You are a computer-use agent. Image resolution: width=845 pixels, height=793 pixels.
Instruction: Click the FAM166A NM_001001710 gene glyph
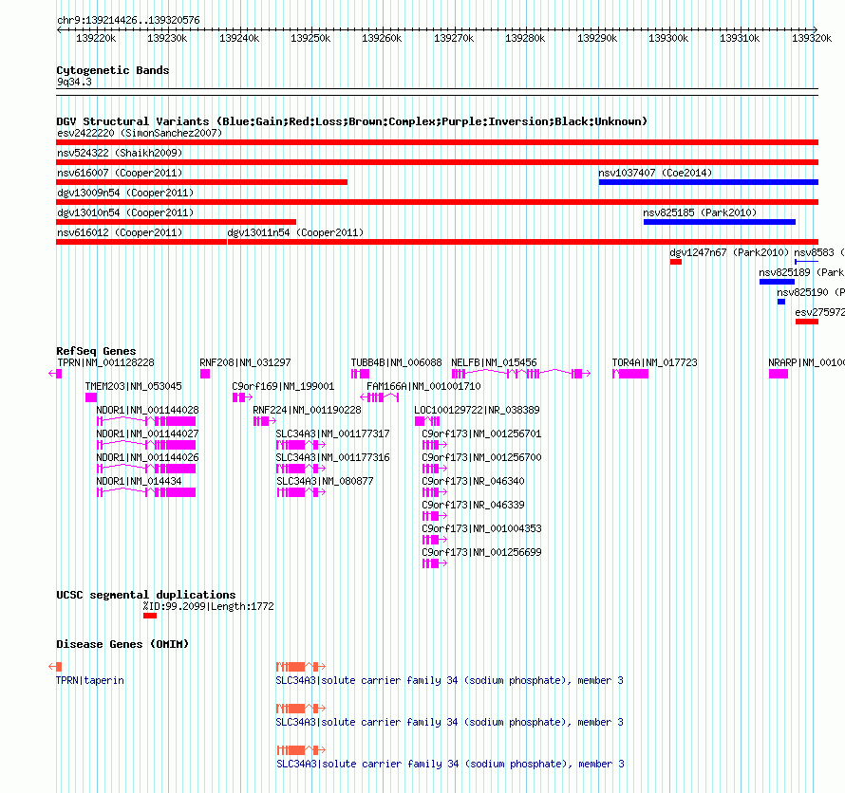pos(380,397)
